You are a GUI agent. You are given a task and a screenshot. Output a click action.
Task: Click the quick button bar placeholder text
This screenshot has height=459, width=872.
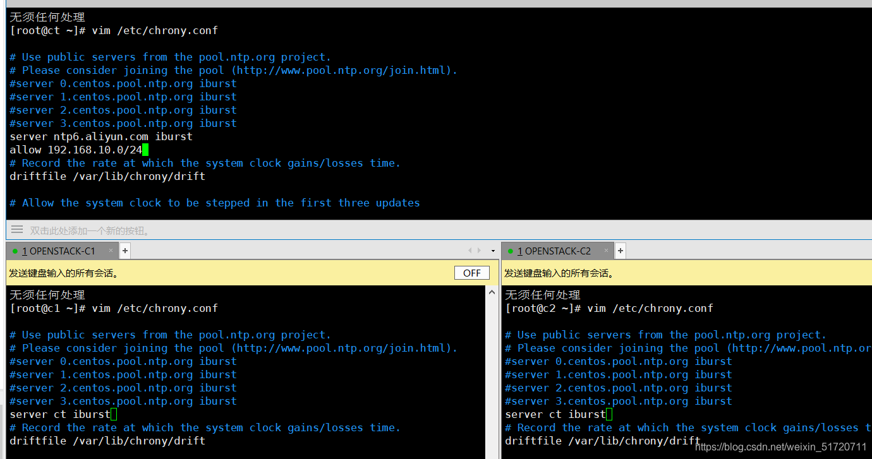pos(90,230)
